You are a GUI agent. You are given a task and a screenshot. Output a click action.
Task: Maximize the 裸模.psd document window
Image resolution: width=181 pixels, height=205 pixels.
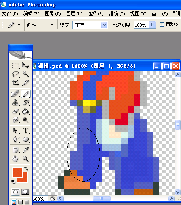pos(166,66)
